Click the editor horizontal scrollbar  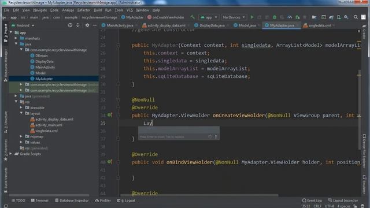click(199, 195)
